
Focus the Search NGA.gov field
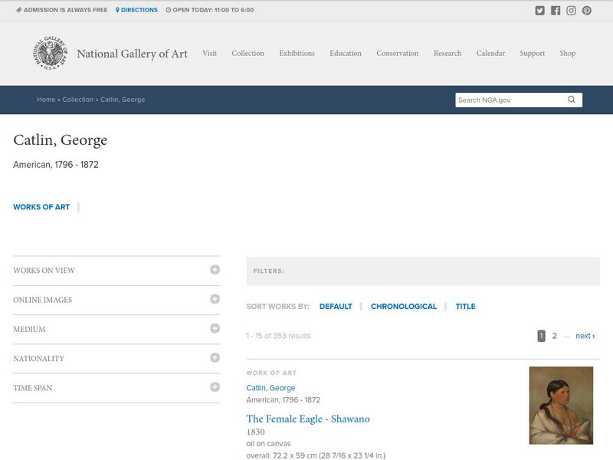pyautogui.click(x=510, y=100)
